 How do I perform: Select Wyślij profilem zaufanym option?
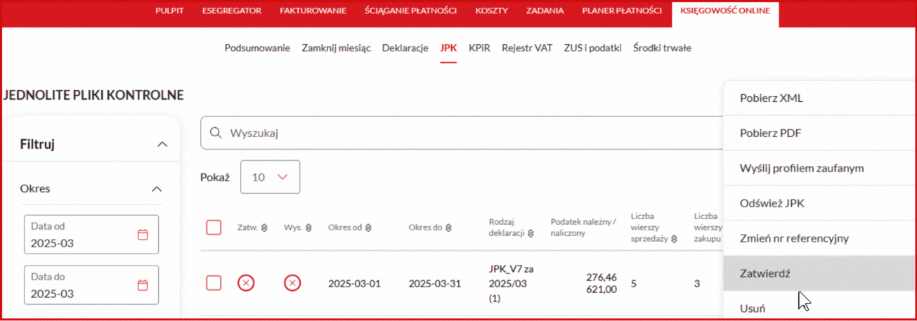(x=819, y=169)
